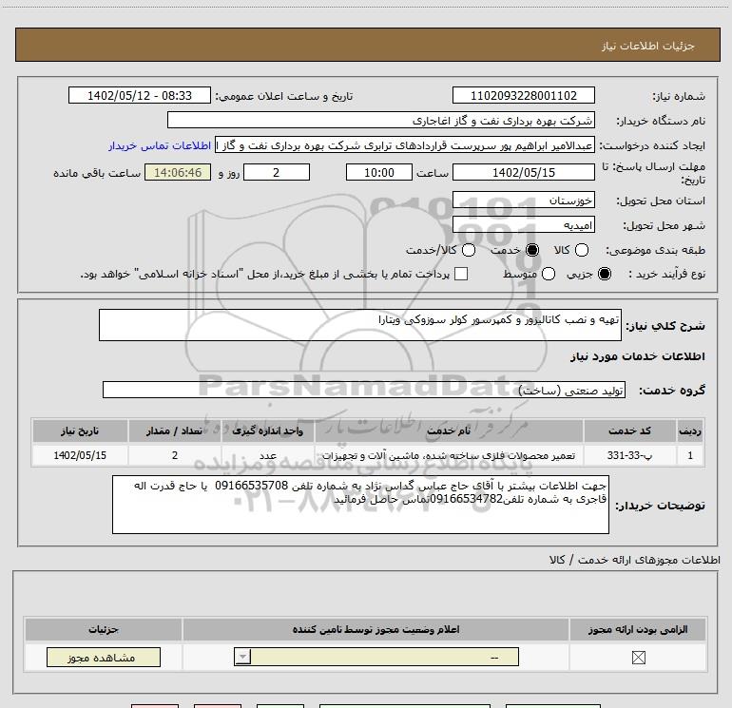
Task: Select the کالا radio button
Action: pos(581,250)
